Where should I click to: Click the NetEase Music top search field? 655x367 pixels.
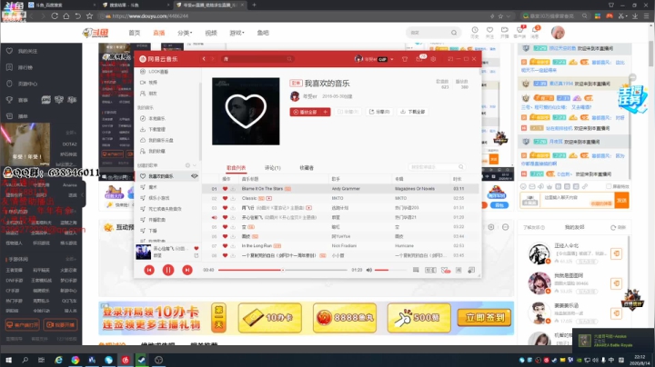point(257,59)
